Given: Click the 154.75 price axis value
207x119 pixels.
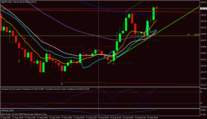Looking at the screenshot, I should pos(203,40).
